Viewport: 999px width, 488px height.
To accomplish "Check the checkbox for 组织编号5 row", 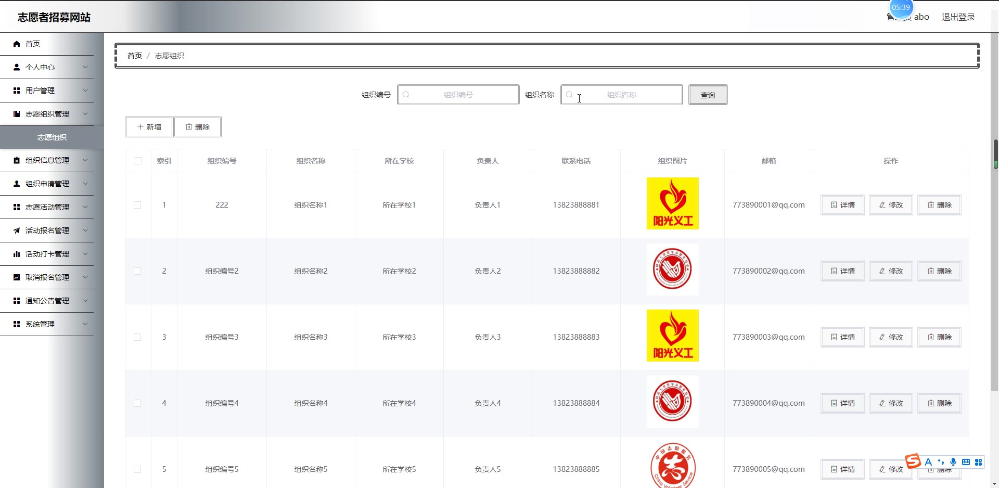I will coord(137,469).
